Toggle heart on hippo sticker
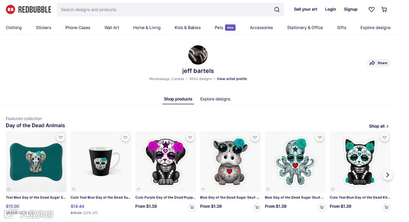Screen dimensions: 409x222 point(255,137)
